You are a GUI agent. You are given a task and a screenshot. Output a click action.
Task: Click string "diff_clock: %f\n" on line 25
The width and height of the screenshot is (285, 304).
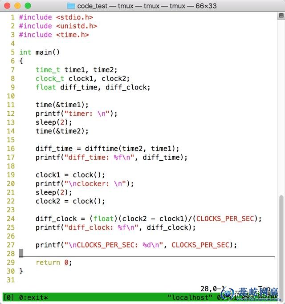click(102, 227)
